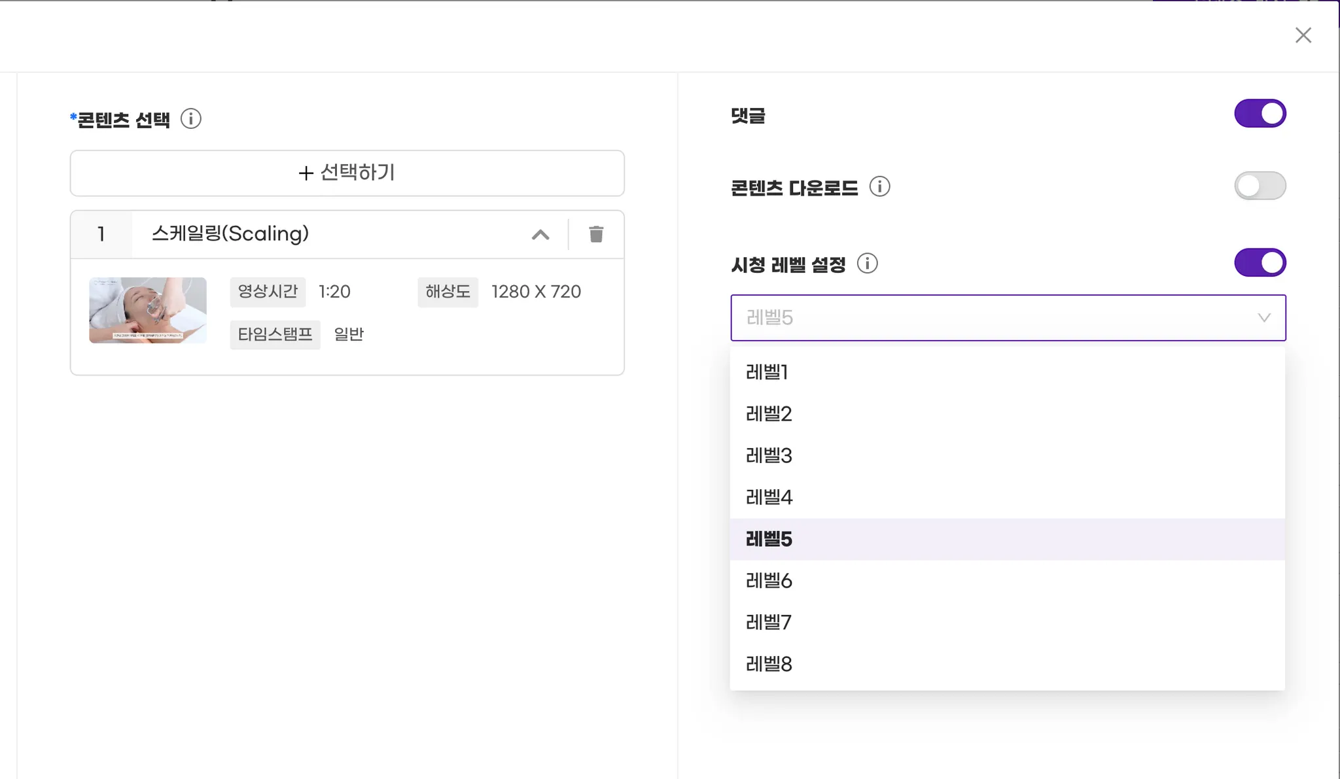Collapse the 스케일링(Scaling) item with chevron
Screen dimensions: 1340x779
click(x=540, y=235)
